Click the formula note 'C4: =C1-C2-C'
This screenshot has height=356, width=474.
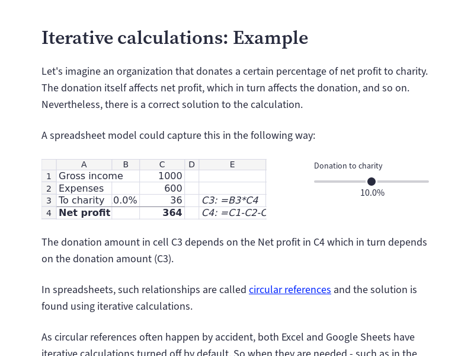231,212
